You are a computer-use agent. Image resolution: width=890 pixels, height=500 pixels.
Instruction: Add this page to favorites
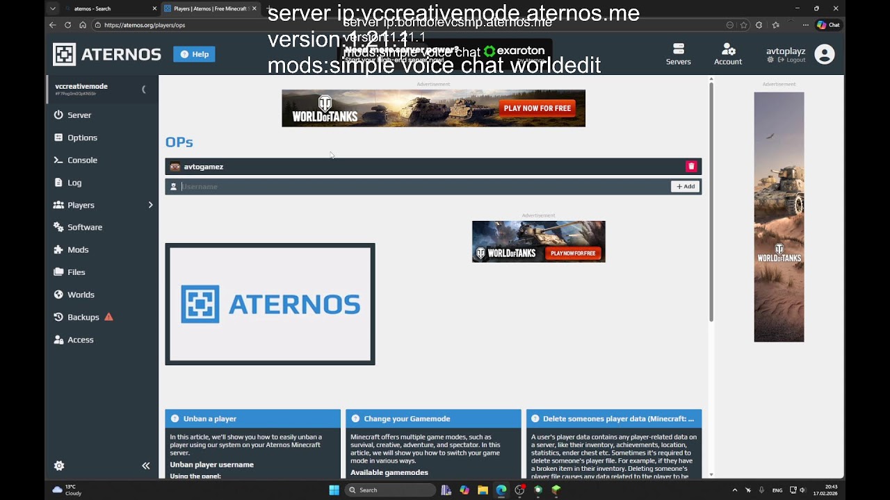(x=744, y=25)
